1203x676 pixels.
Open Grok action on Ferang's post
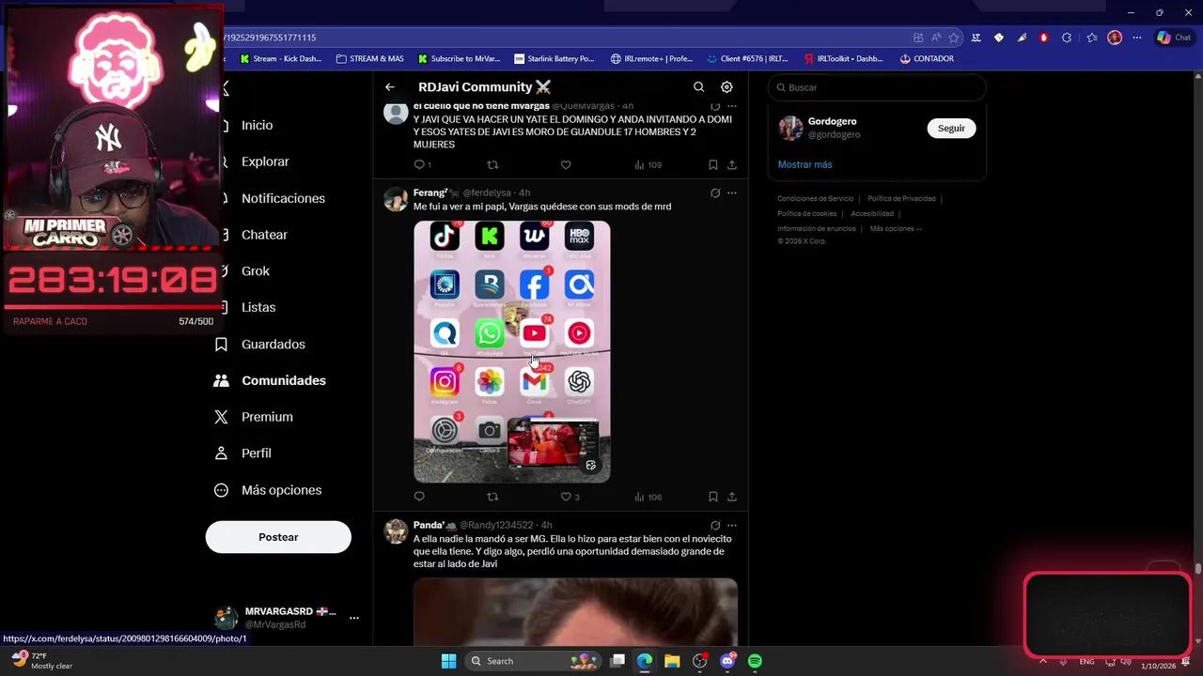715,193
